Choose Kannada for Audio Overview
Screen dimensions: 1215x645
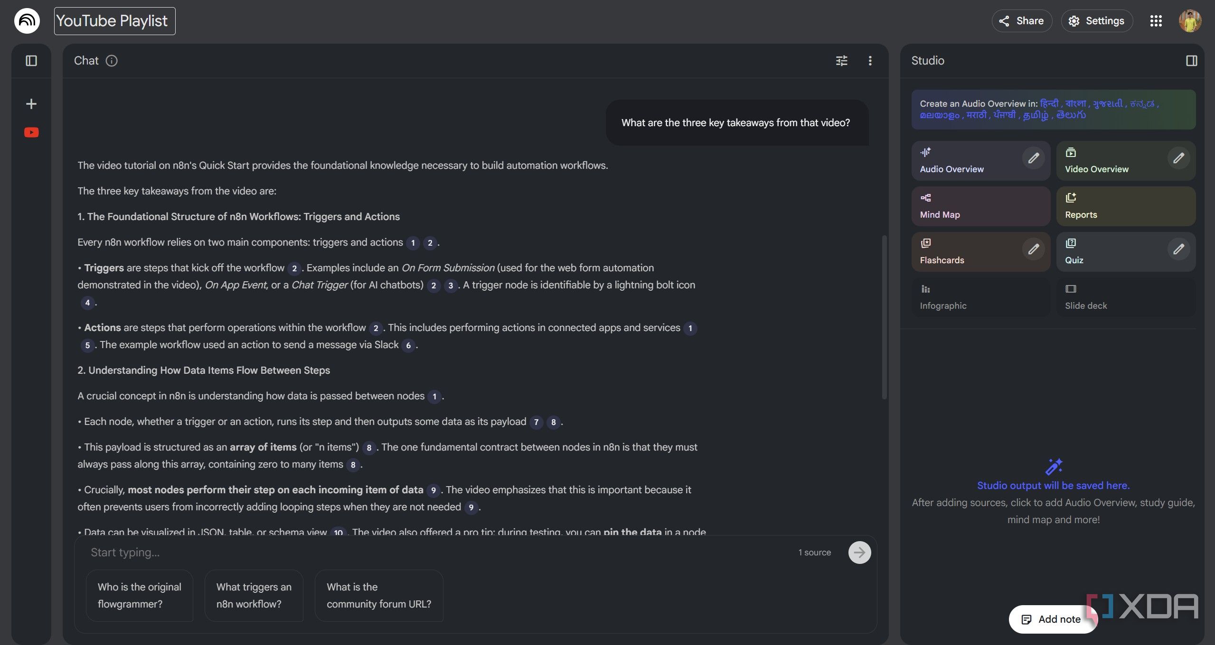tap(1142, 103)
